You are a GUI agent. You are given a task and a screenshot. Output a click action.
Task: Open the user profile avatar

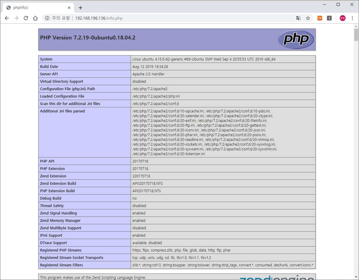(343, 18)
